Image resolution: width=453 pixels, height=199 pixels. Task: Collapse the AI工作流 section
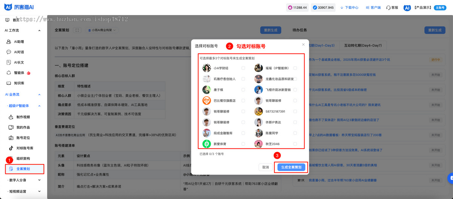39,31
